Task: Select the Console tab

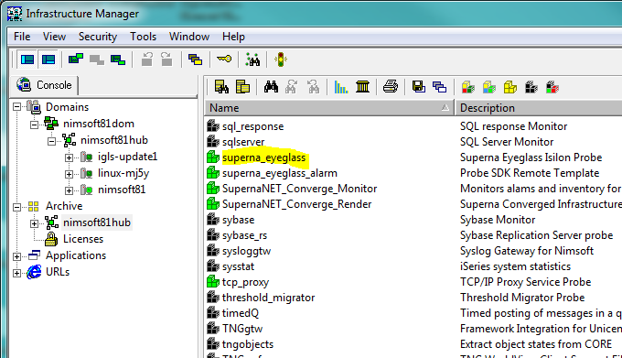Action: [45, 85]
